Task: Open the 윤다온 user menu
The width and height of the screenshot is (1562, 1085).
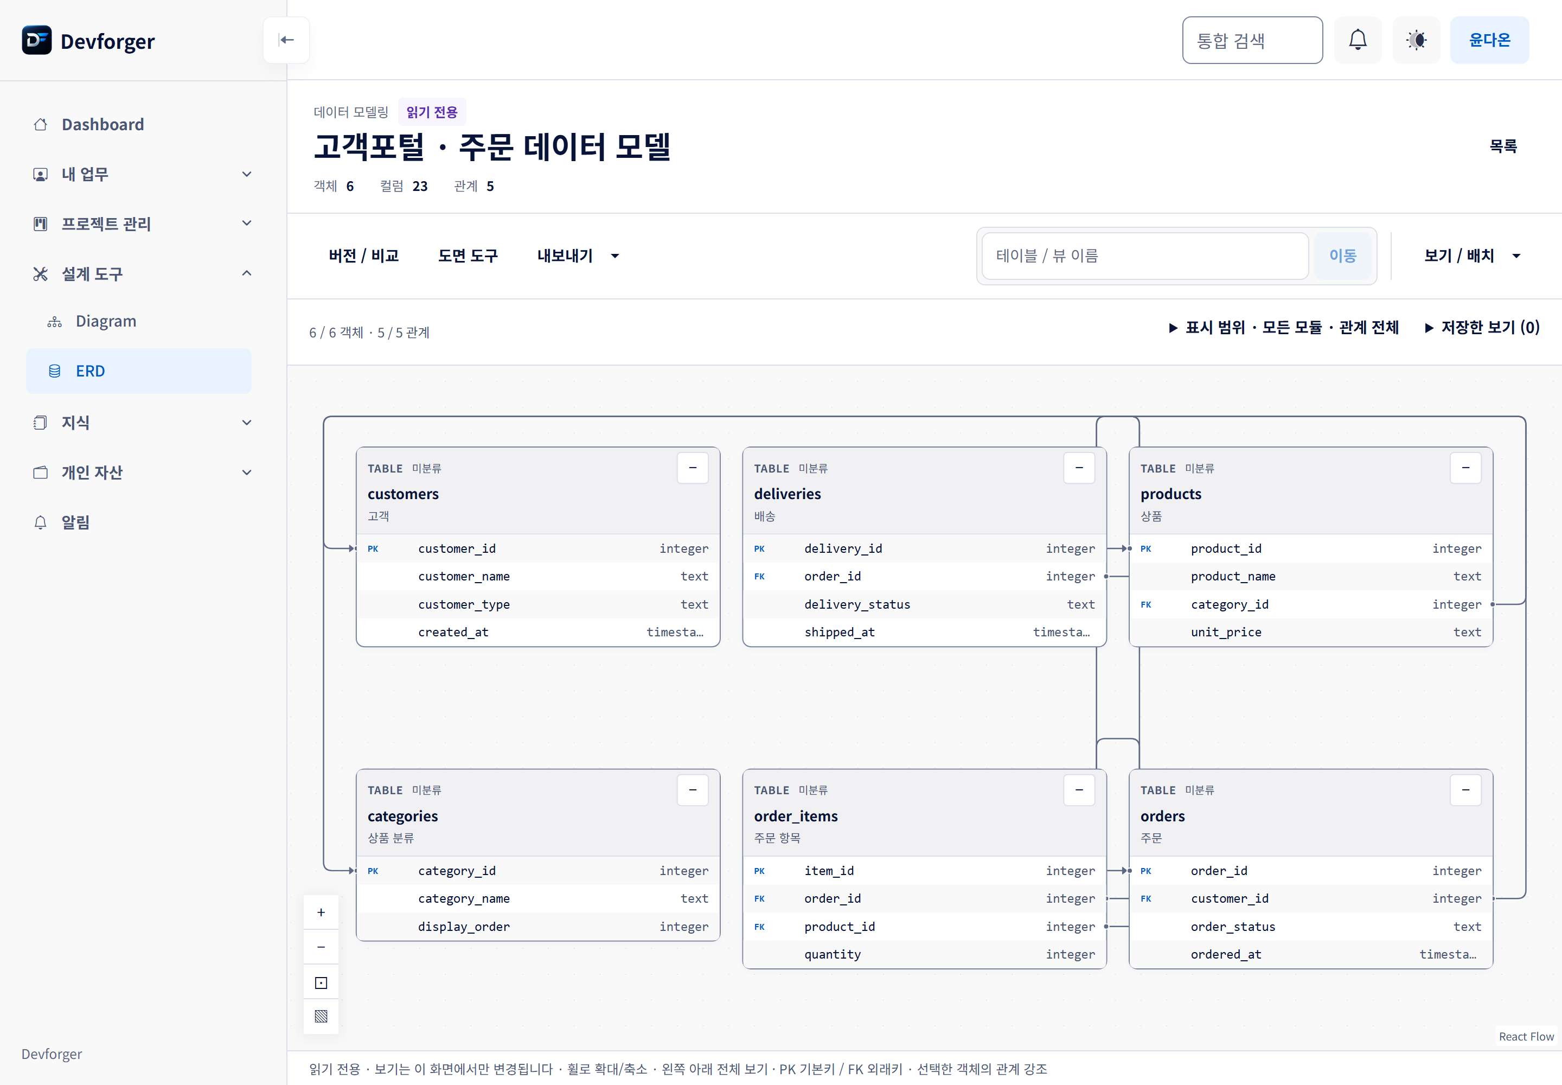Action: 1489,40
